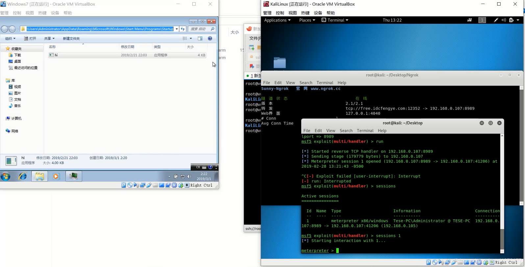Open the 设备 menu in the Windows7 VirtualBox window
Screen dimensions: 525x267
[x=55, y=13]
